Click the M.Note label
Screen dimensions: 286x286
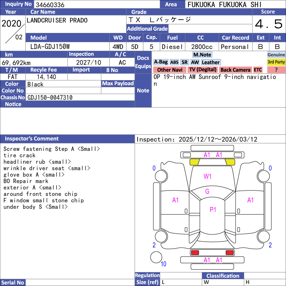(202, 55)
